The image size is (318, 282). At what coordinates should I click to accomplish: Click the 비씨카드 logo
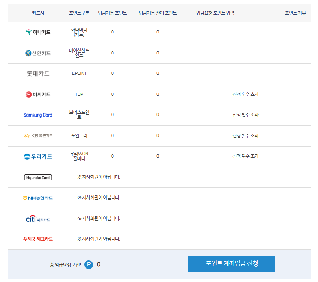click(x=38, y=94)
